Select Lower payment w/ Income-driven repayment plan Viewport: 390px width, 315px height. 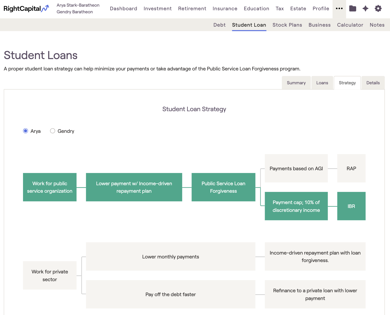(x=134, y=187)
